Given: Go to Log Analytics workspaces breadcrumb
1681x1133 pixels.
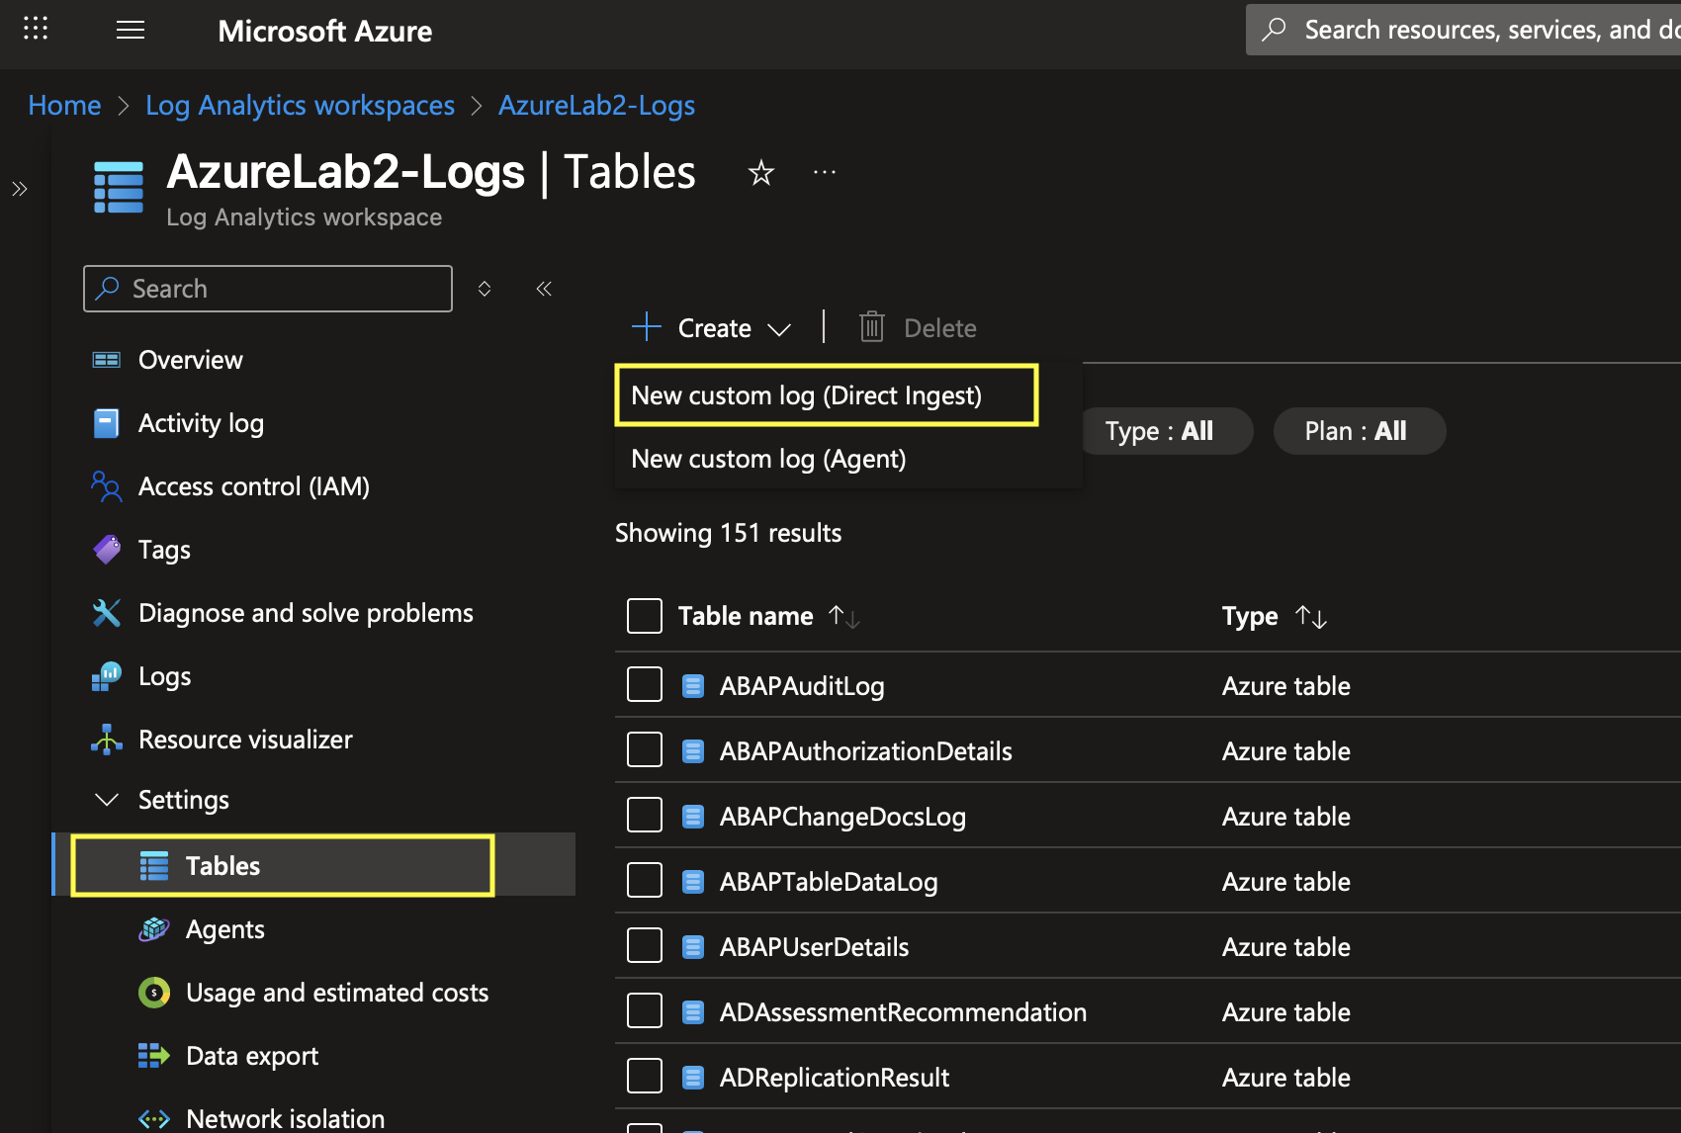Looking at the screenshot, I should 300,105.
